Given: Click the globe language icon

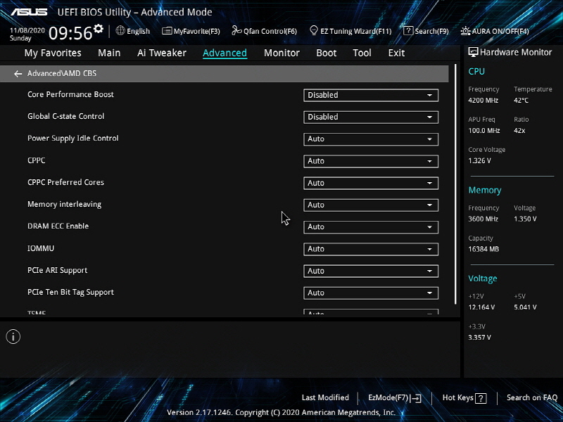Looking at the screenshot, I should coord(120,30).
